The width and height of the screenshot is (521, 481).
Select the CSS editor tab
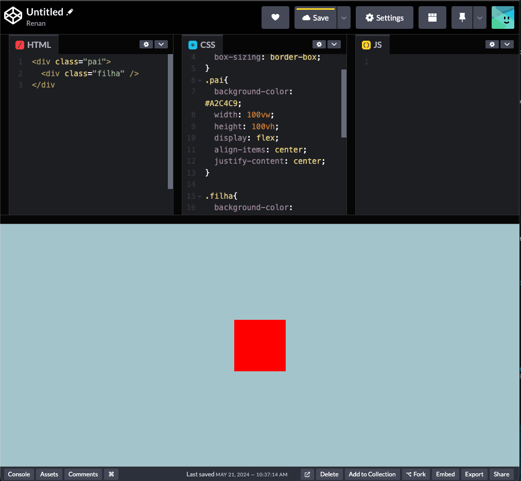click(x=202, y=45)
